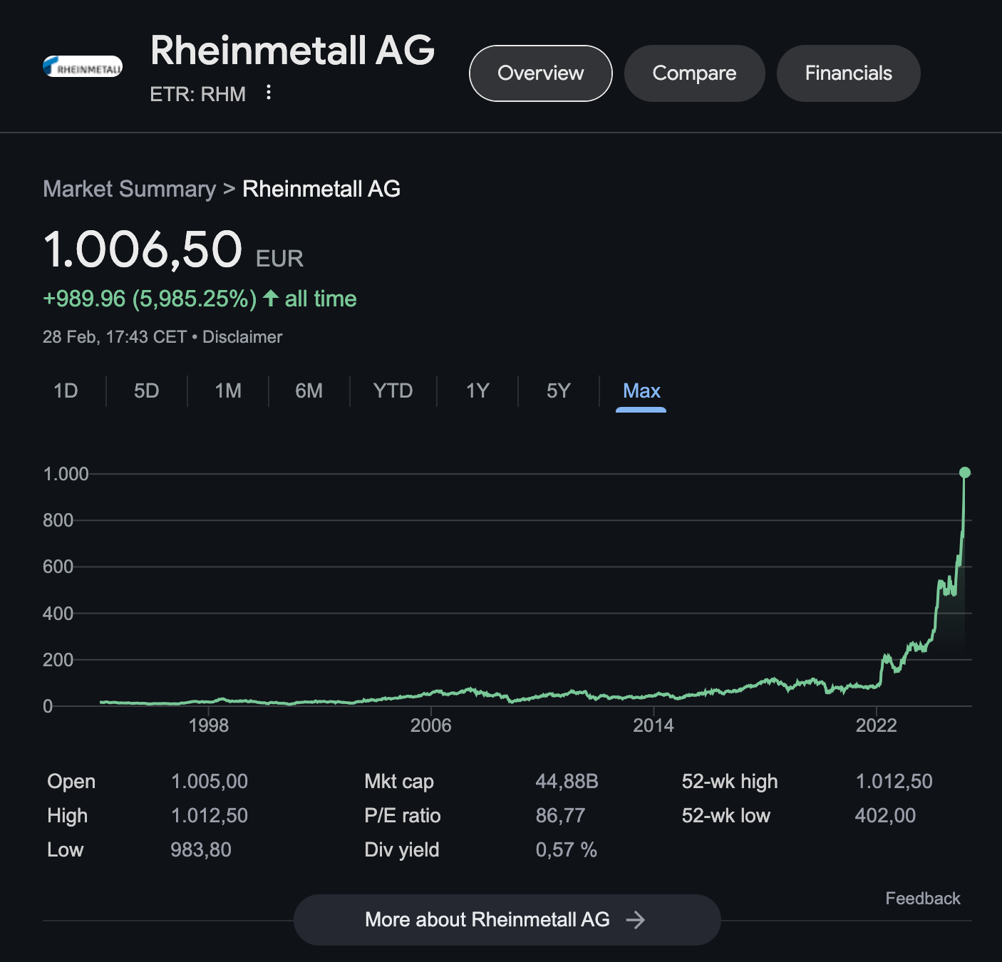Click the 200 y-axis label

click(58, 660)
